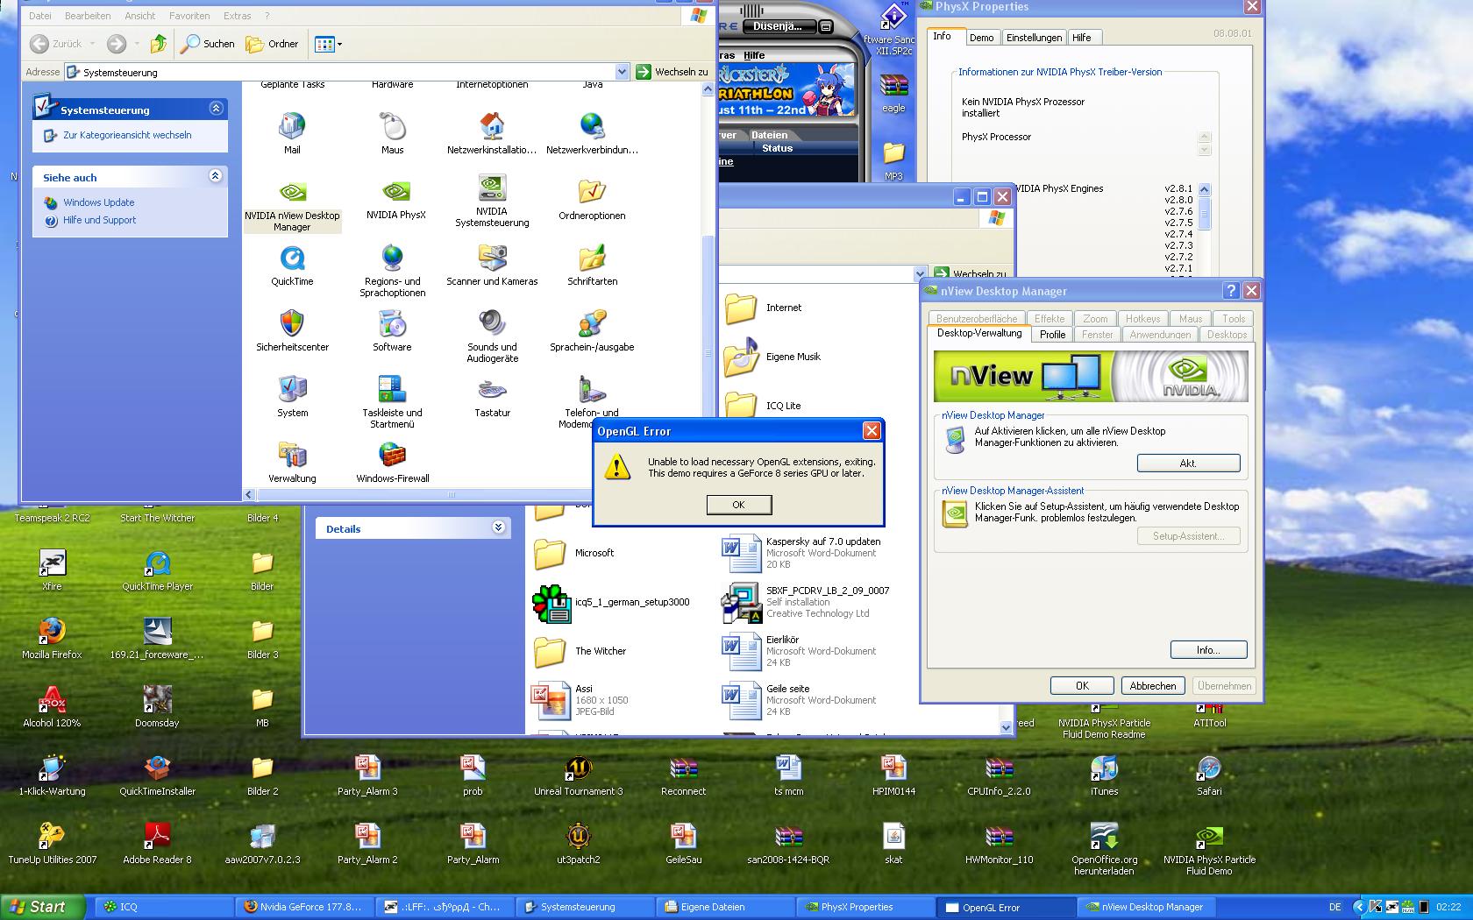Screen dimensions: 1473x920
Task: Open the Datei menu
Action: click(x=39, y=16)
